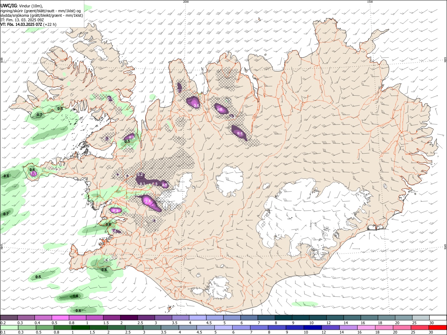447x335 pixels.
Task: Click the UWC/IG title in the header box
Action: [x=8, y=6]
